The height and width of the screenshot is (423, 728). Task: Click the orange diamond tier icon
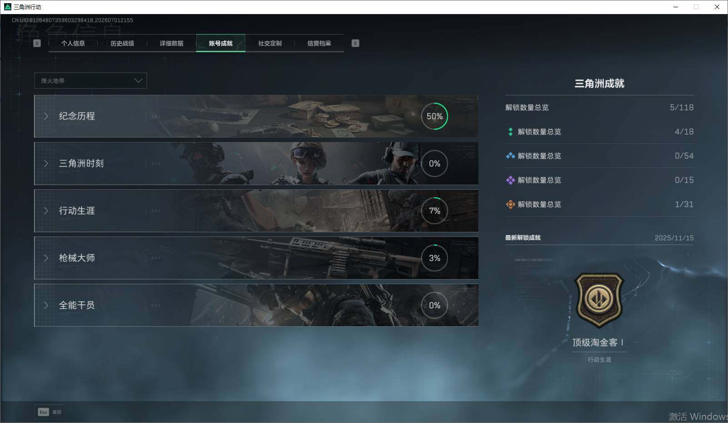pos(510,204)
